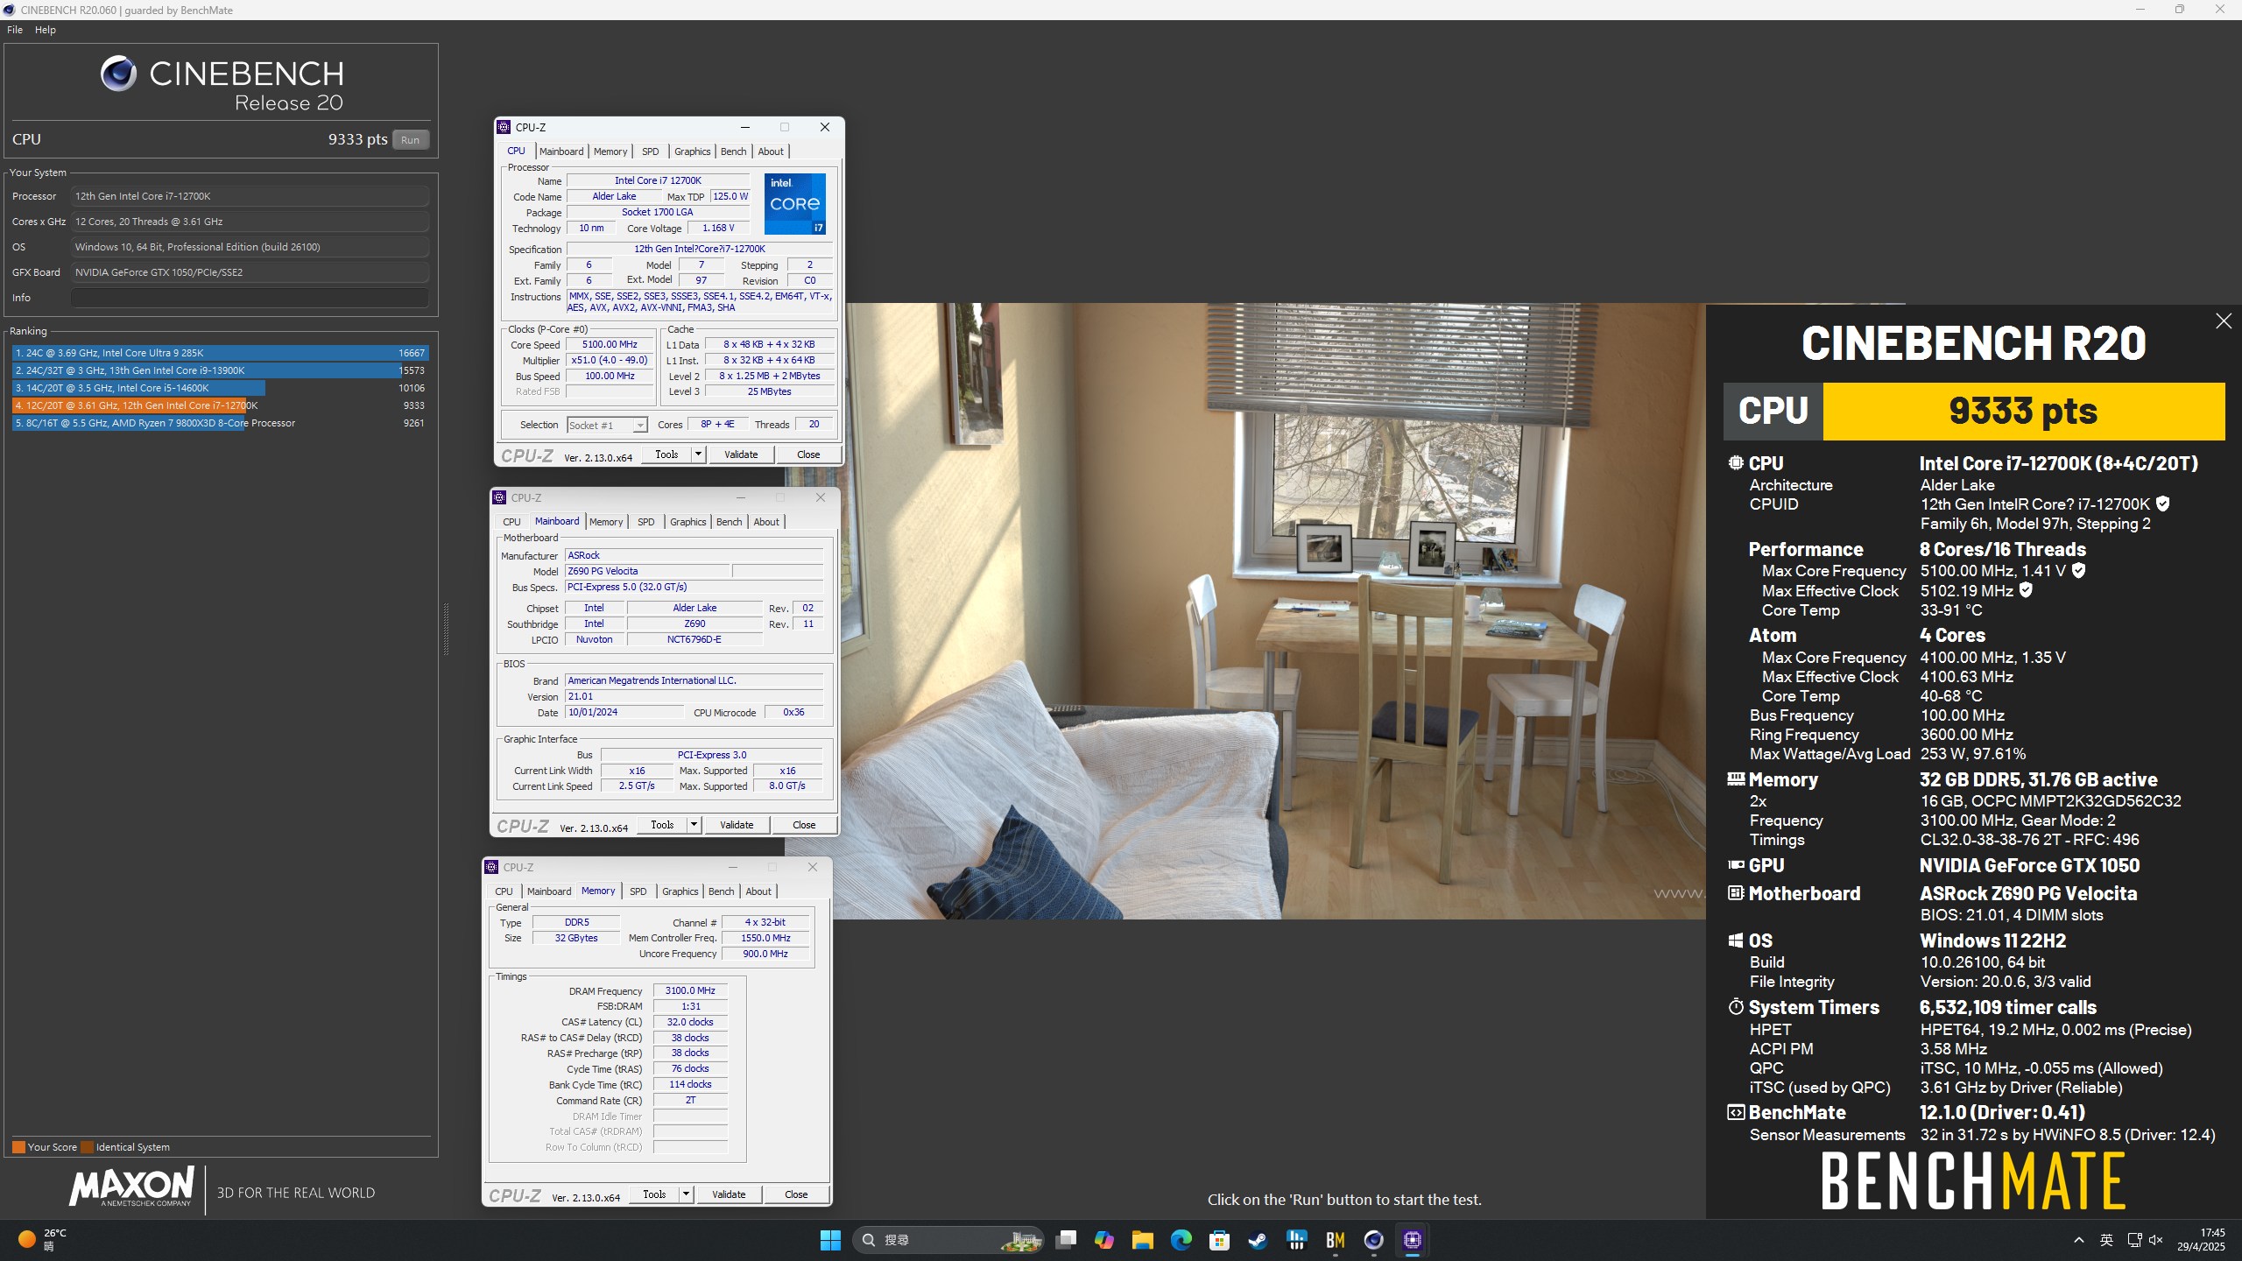Click the muted volume icon
2242x1261 pixels.
pos(2156,1240)
